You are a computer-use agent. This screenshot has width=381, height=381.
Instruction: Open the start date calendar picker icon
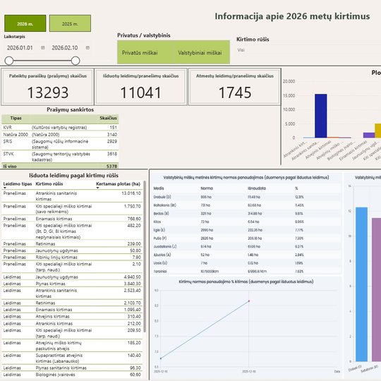pos(43,48)
